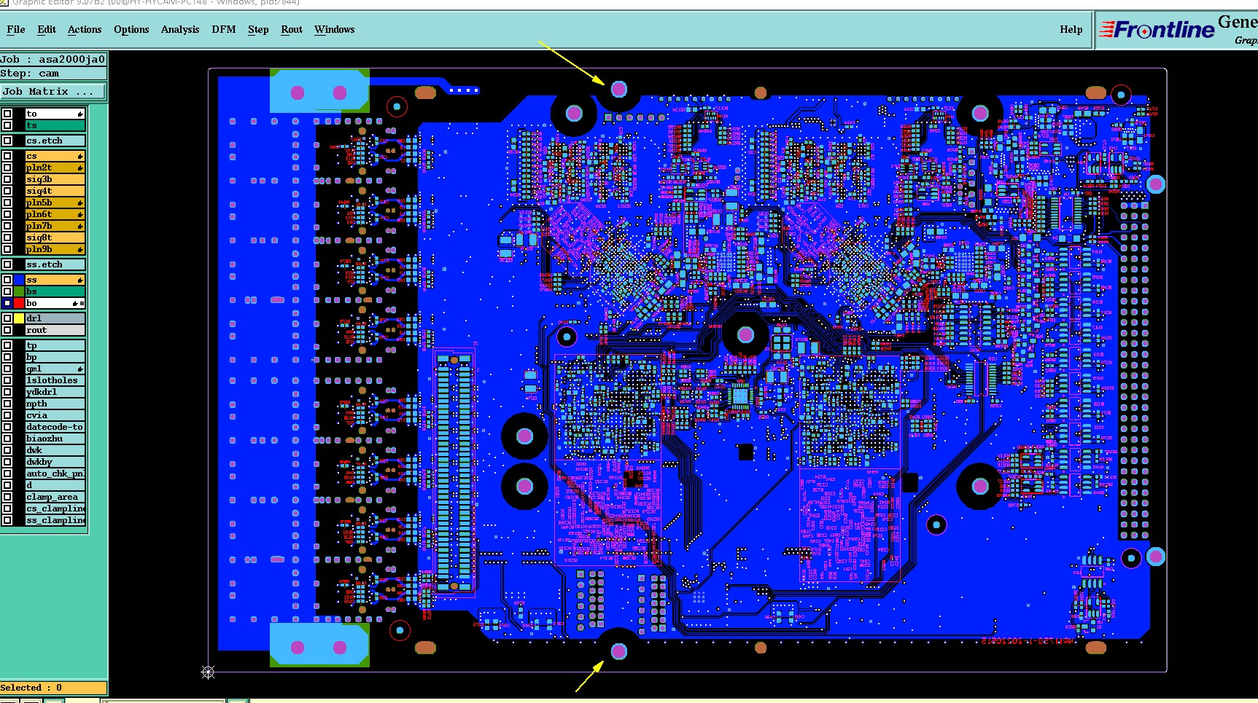Screen dimensions: 1258x703
Task: Select the 'ts' layer name
Action: click(x=55, y=125)
